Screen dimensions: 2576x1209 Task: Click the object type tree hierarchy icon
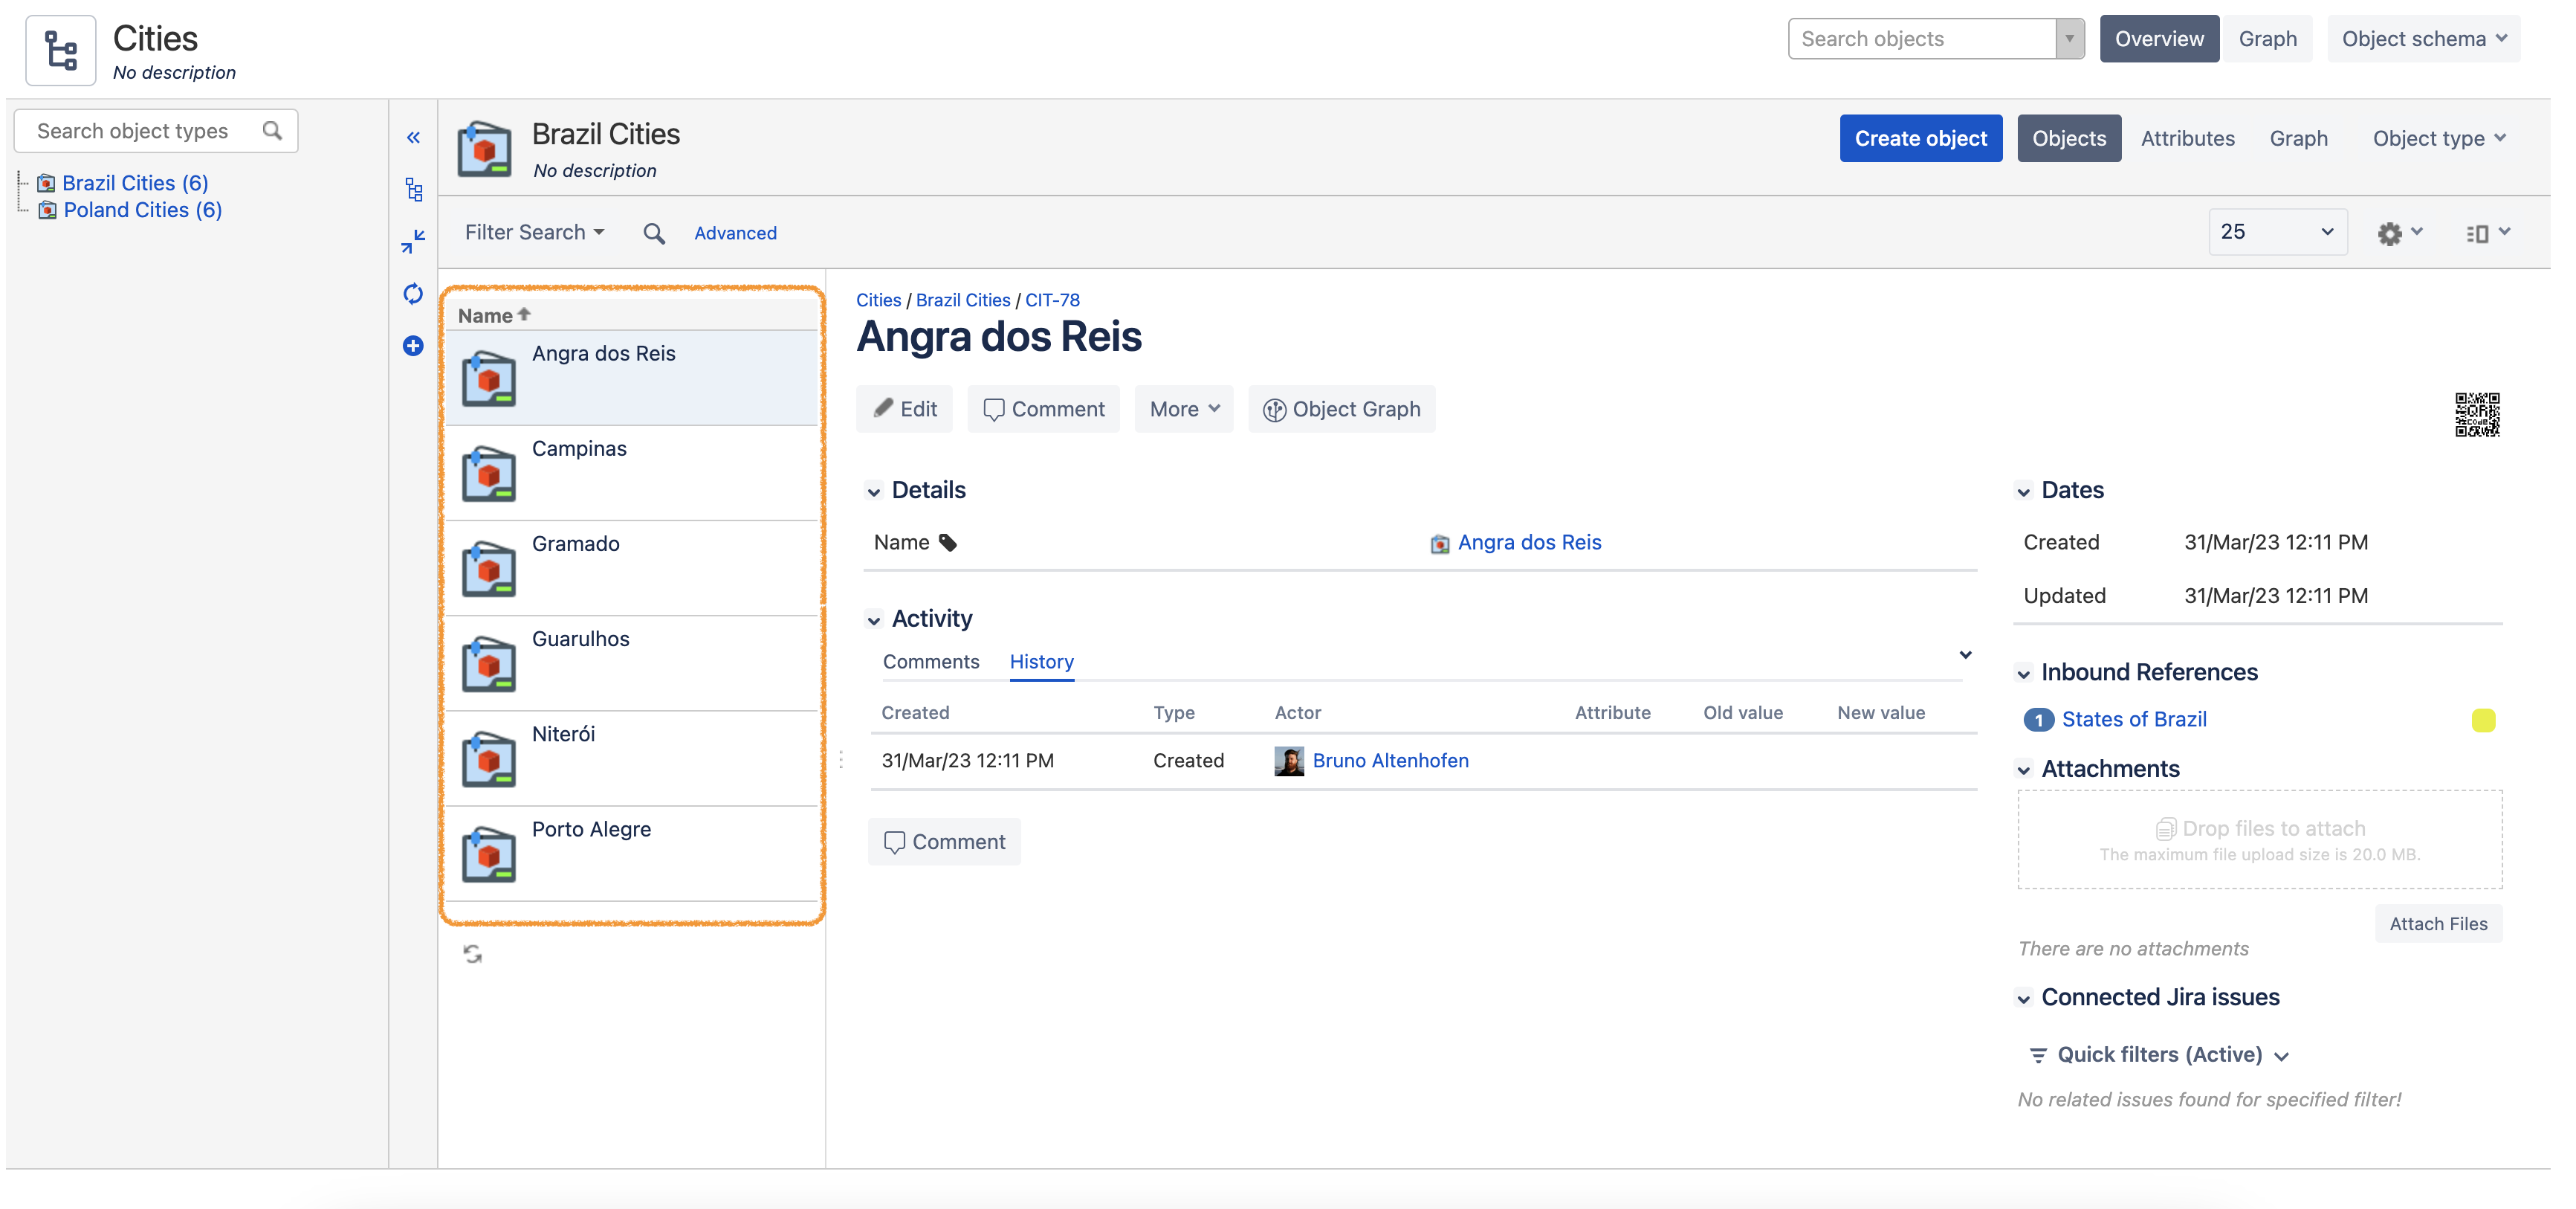413,189
